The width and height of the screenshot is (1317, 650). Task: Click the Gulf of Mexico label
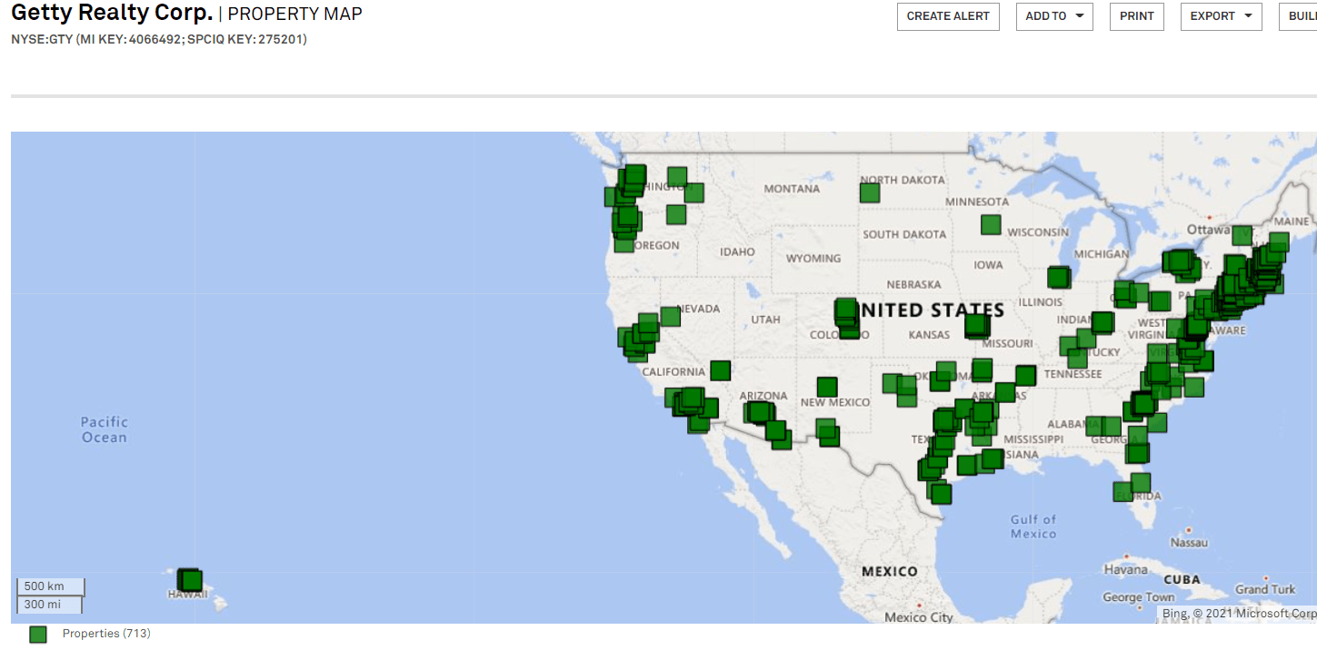pyautogui.click(x=1033, y=527)
